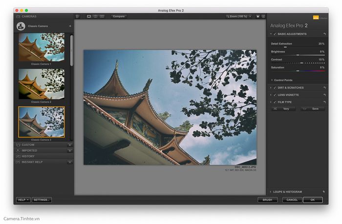Open the Imported presets section
This screenshot has height=224, width=342.
[29, 151]
